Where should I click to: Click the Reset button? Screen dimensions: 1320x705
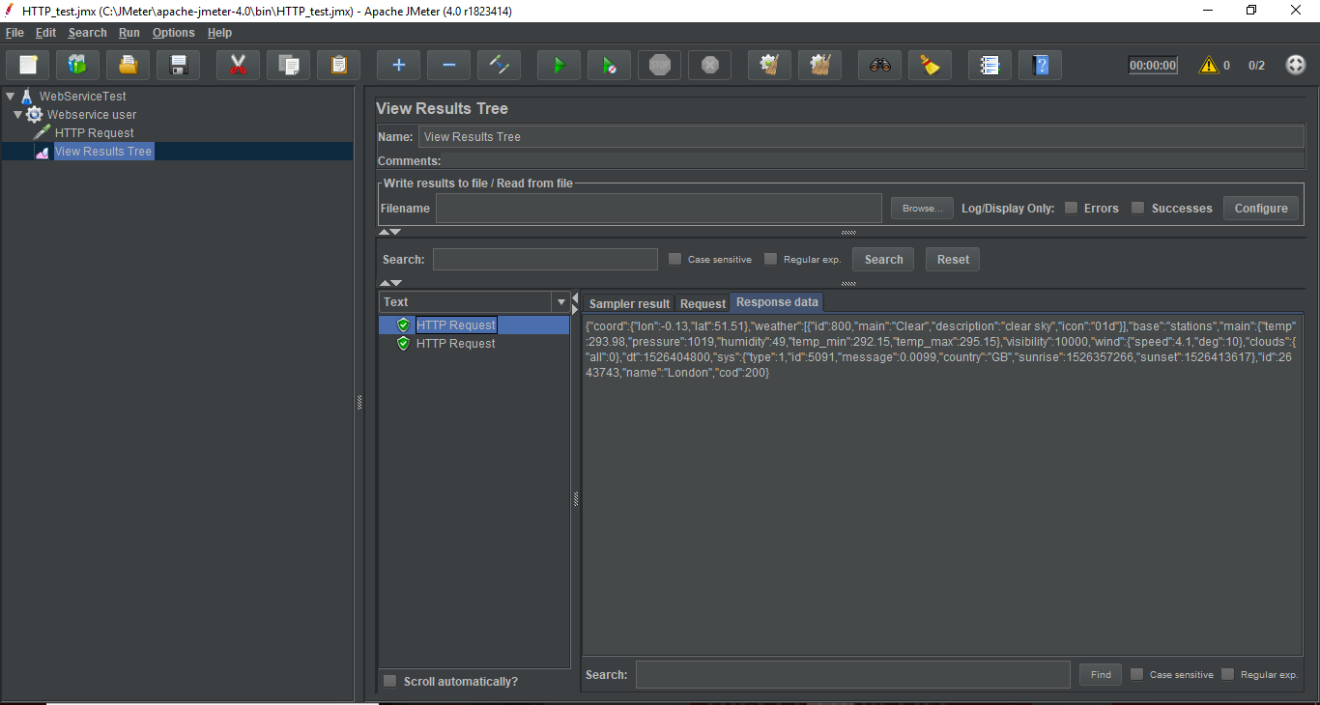pyautogui.click(x=953, y=259)
